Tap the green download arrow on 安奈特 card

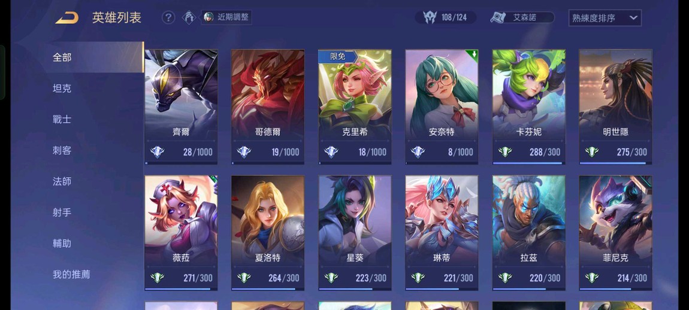474,54
